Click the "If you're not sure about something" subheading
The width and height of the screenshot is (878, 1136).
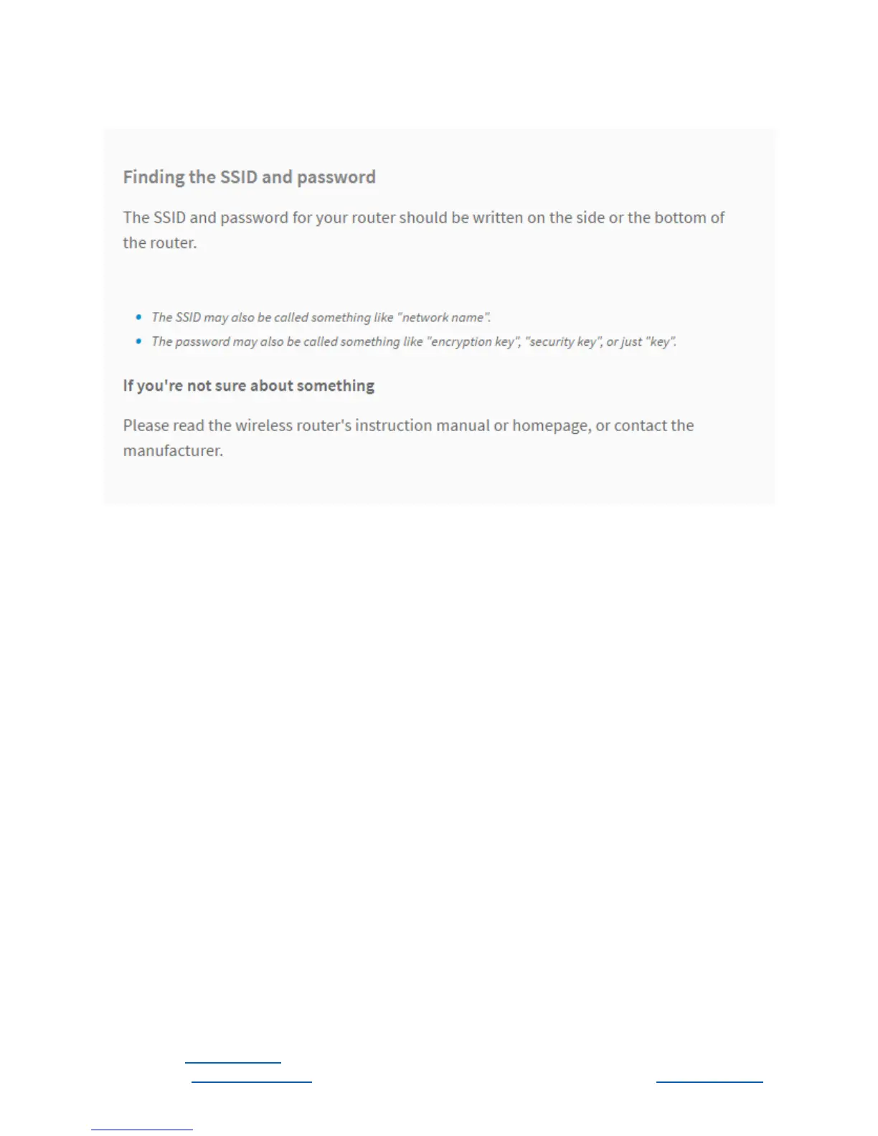pos(248,386)
